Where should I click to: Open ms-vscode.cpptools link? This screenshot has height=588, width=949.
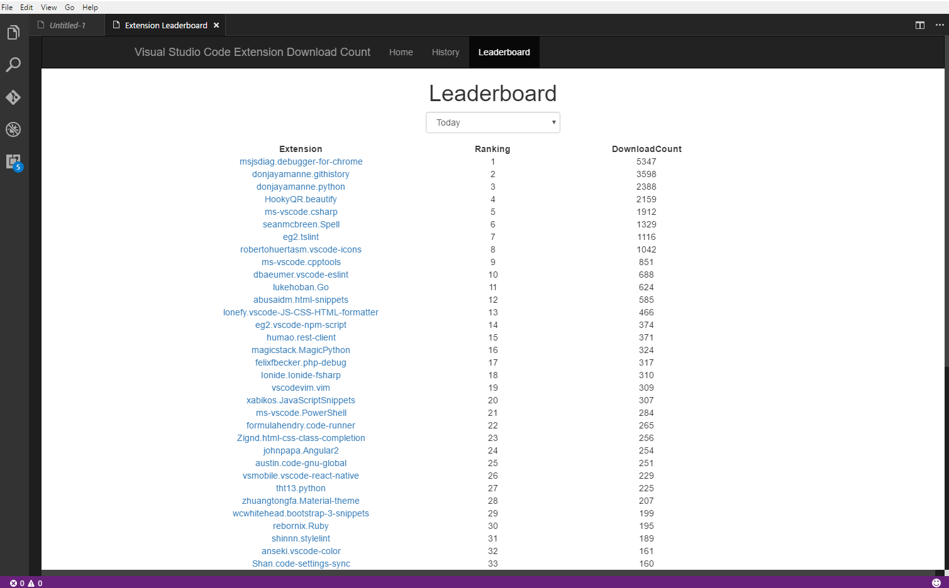click(301, 262)
